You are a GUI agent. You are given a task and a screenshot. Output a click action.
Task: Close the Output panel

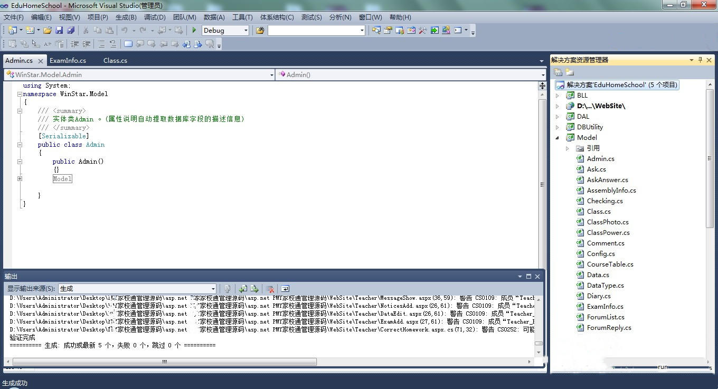tap(537, 277)
